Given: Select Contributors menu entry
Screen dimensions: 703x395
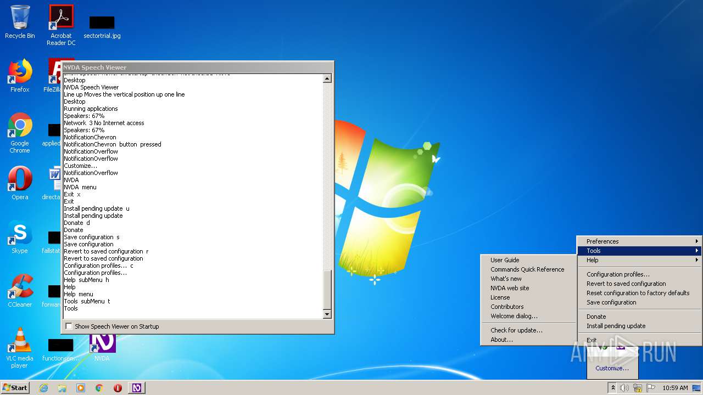Looking at the screenshot, I should [x=528, y=307].
